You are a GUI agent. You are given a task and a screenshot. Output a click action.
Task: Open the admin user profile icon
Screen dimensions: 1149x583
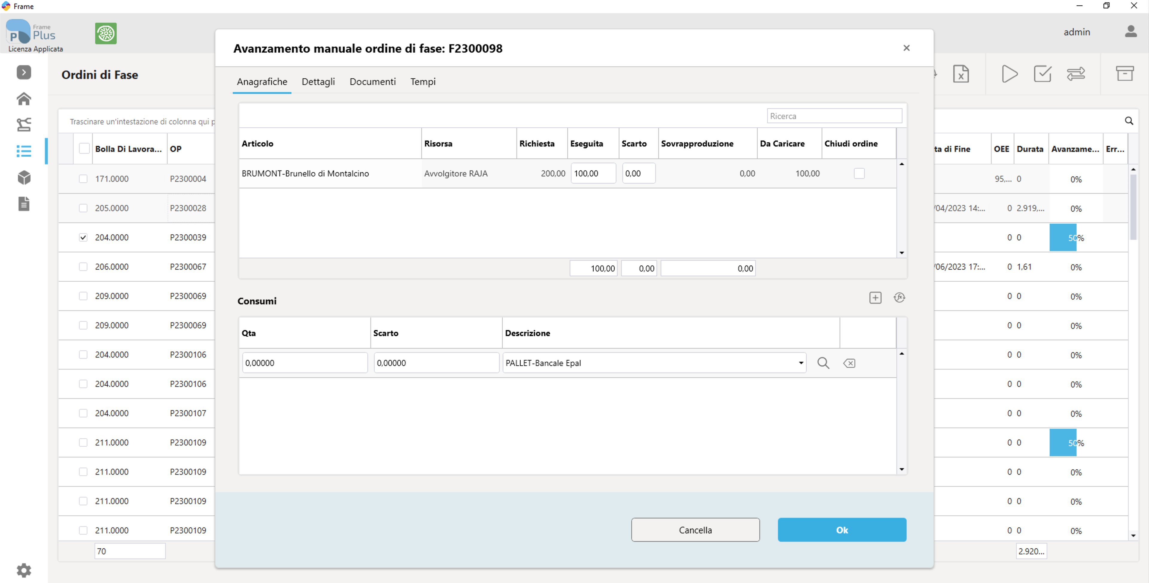[1130, 32]
